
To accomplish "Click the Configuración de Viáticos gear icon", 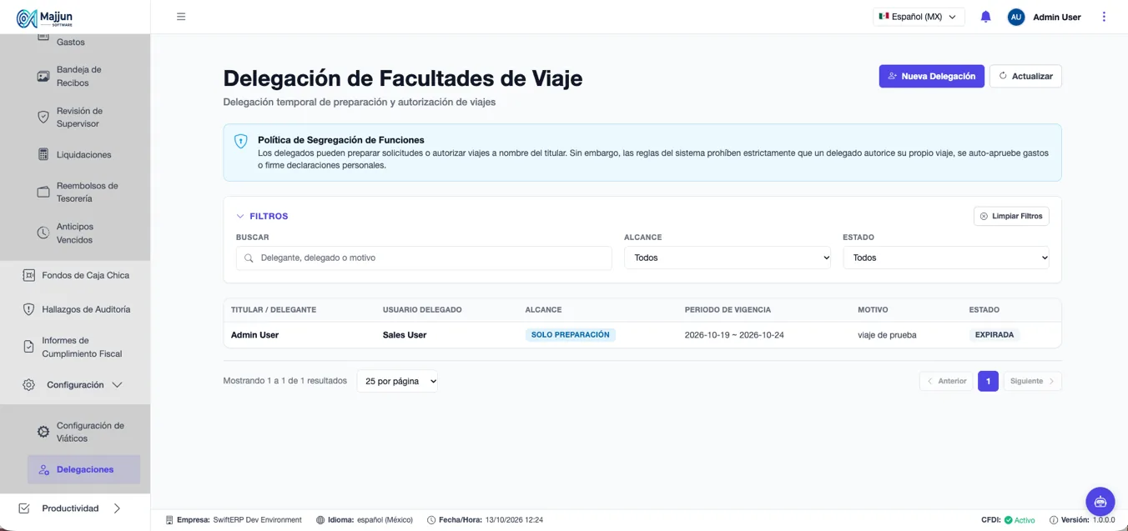I will tap(43, 432).
